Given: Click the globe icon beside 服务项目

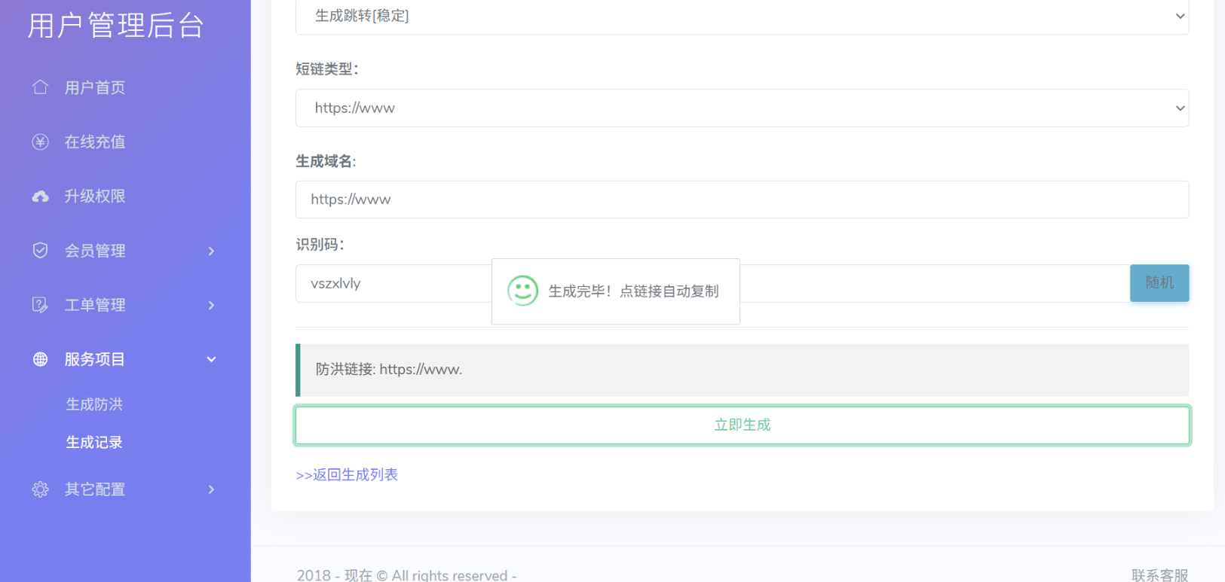Looking at the screenshot, I should click(41, 359).
